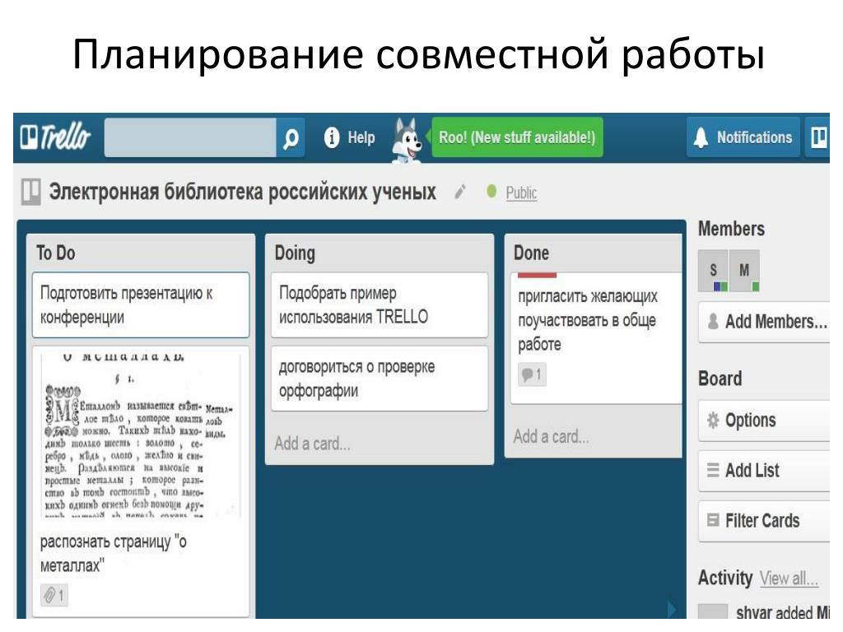Click the board icon beside the board title
Image resolution: width=843 pixels, height=632 pixels.
tap(30, 192)
